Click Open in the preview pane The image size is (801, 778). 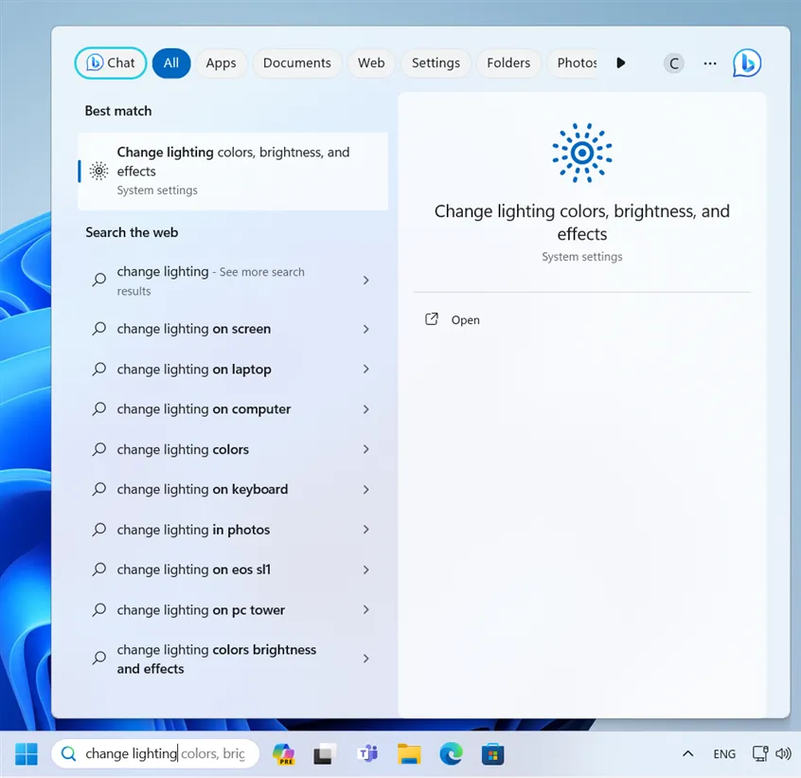click(465, 320)
